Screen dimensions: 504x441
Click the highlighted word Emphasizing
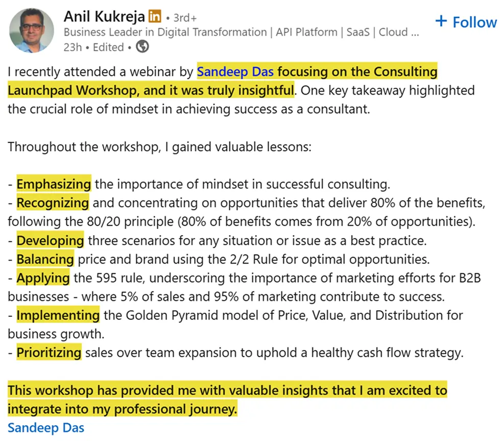pyautogui.click(x=54, y=184)
